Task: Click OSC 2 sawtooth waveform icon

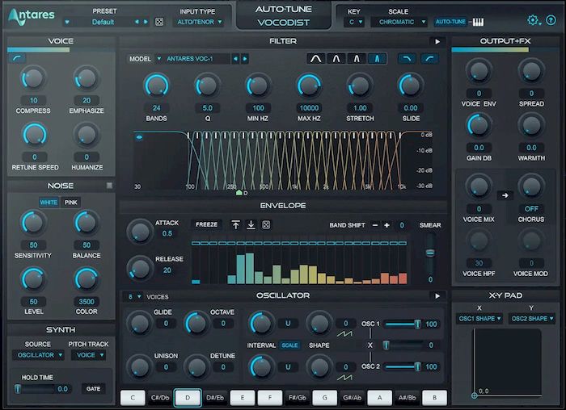Action: pos(344,377)
